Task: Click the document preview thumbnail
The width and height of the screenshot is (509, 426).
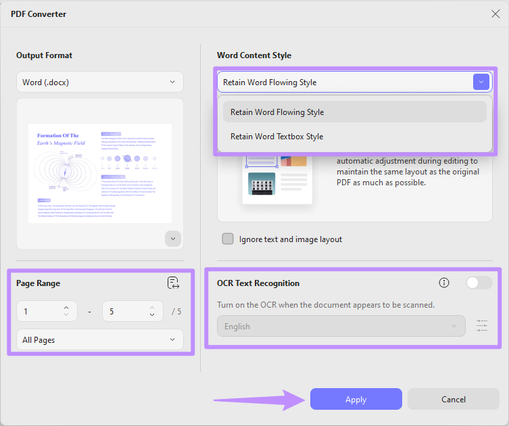Action: click(100, 173)
